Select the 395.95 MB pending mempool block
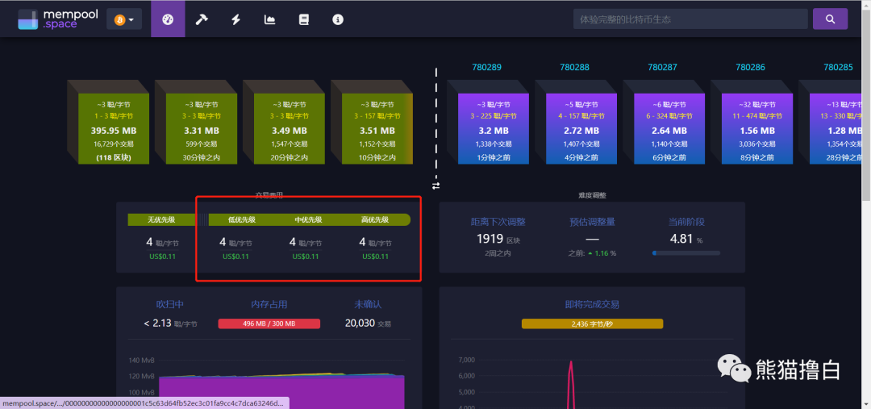Viewport: 871px width, 409px height. (x=114, y=128)
